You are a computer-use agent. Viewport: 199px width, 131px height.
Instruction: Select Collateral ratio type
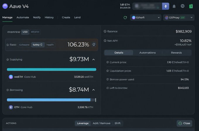tap(24, 45)
